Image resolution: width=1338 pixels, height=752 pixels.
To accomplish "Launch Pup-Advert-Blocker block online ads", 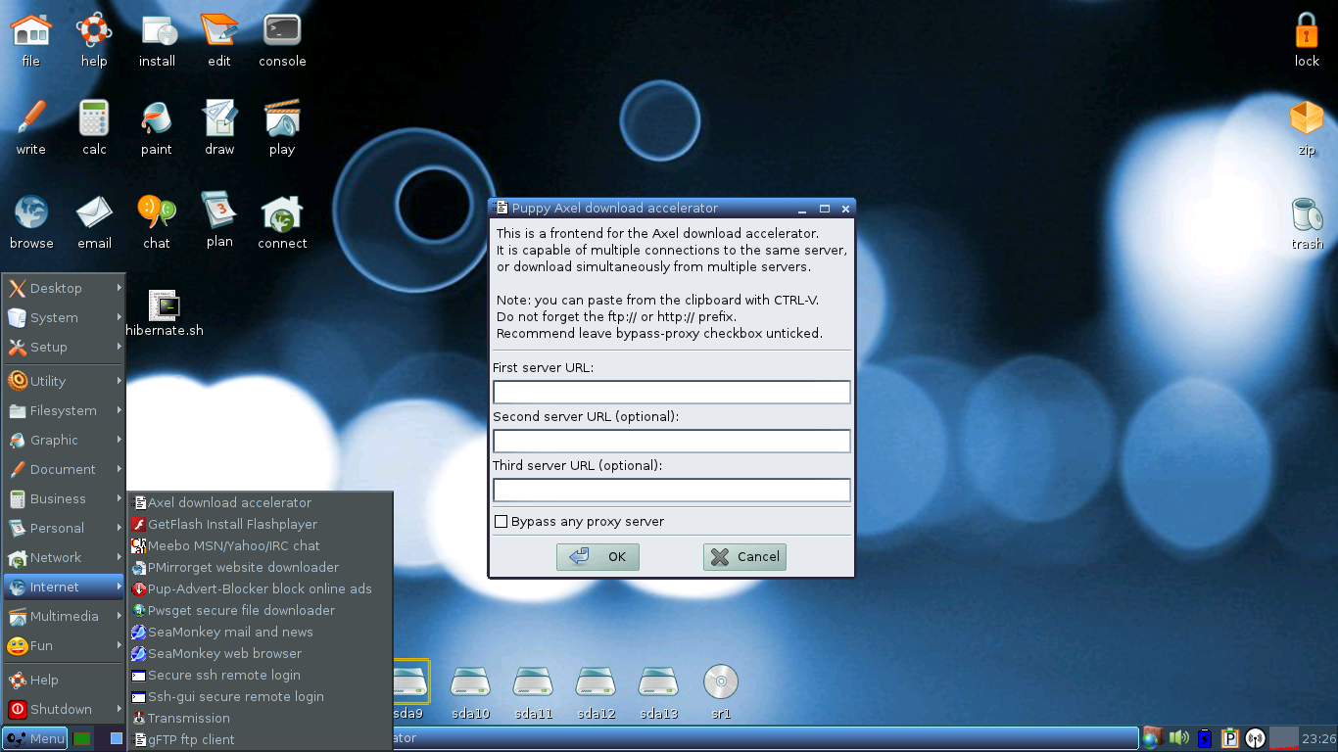I will (260, 588).
